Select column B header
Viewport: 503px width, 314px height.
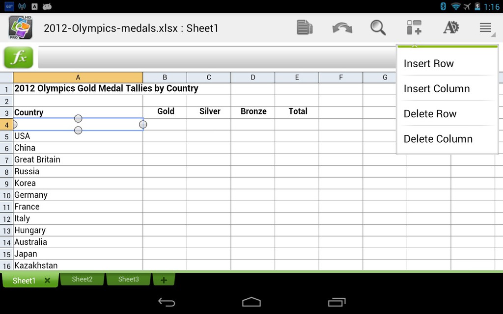point(165,77)
